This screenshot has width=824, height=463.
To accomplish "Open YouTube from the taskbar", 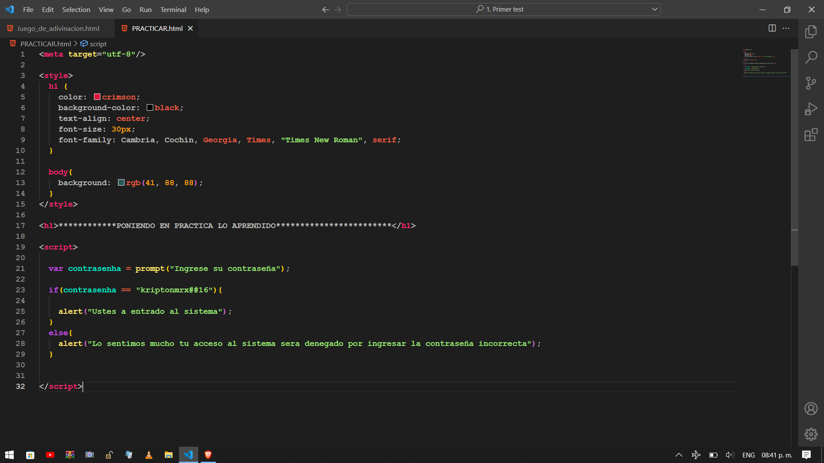I will 50,455.
